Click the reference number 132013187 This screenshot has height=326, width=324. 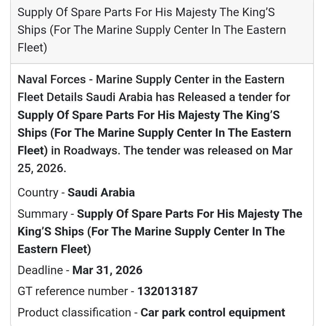click(167, 292)
